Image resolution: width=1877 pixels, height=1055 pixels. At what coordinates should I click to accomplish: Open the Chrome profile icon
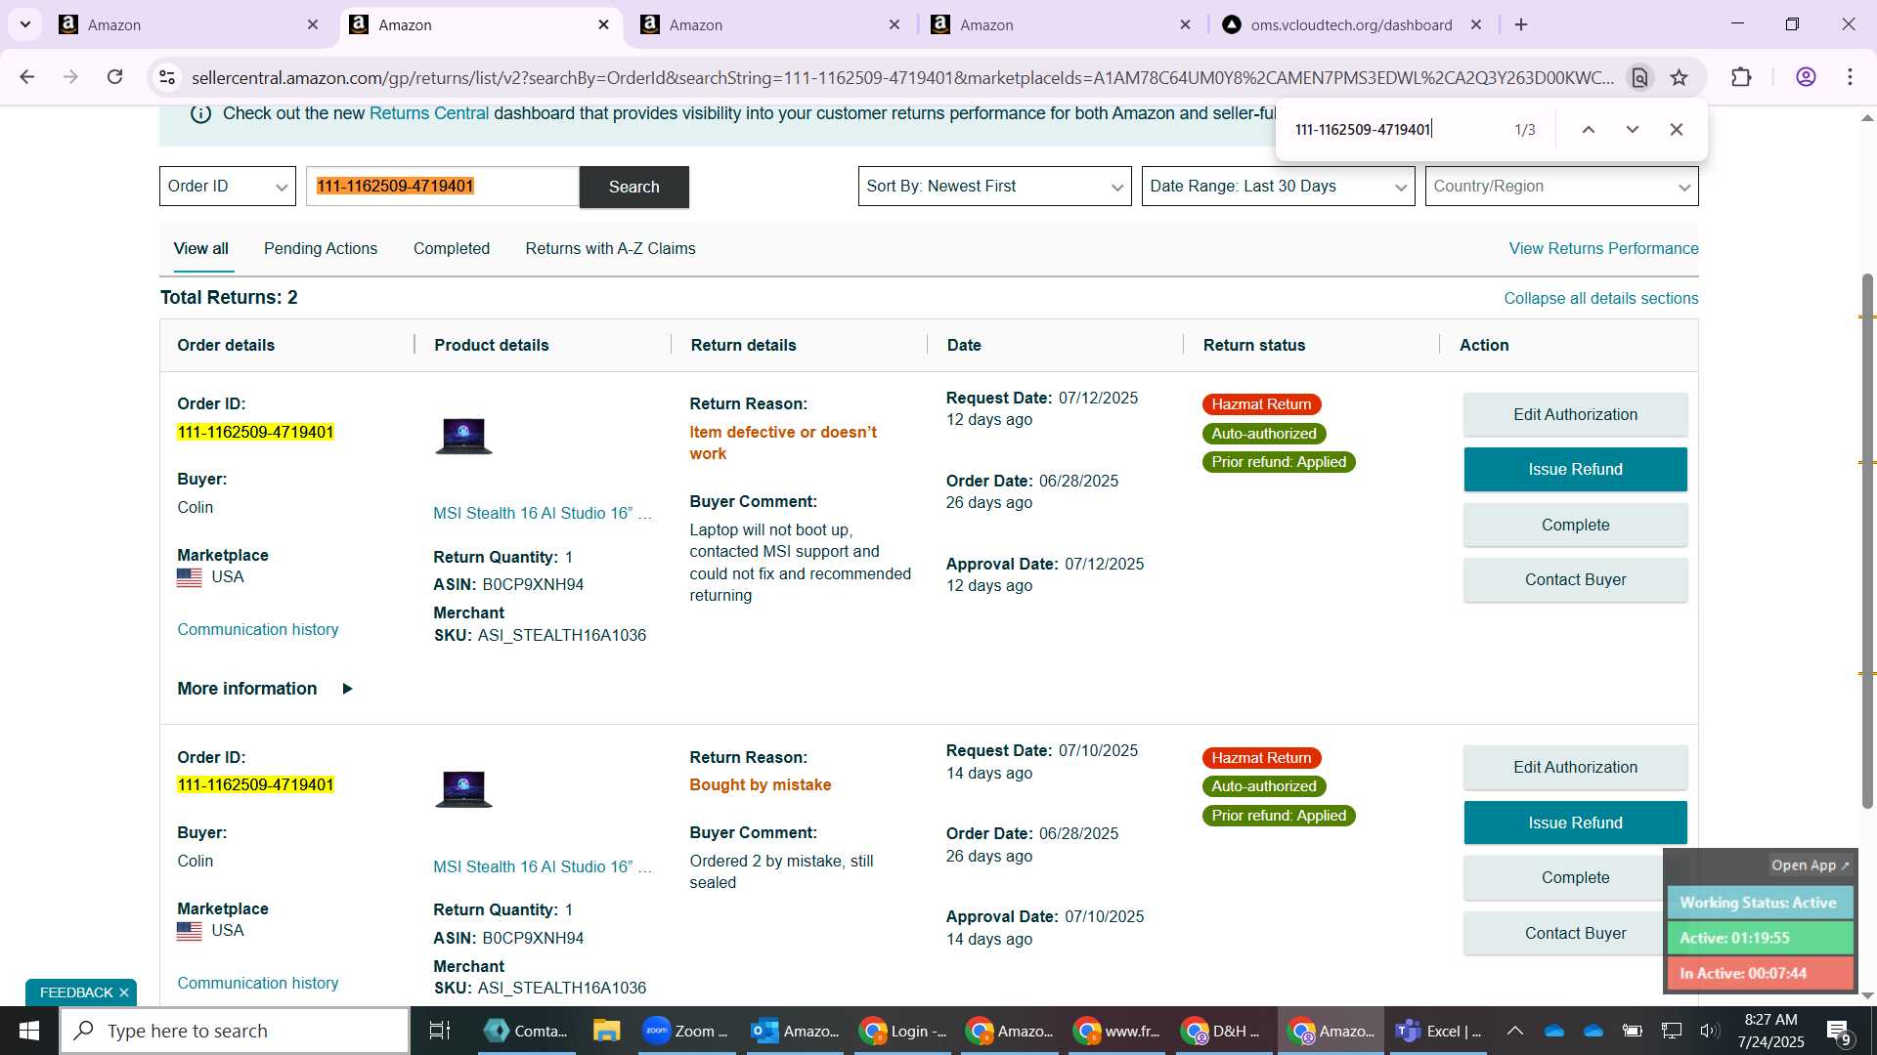1806,77
